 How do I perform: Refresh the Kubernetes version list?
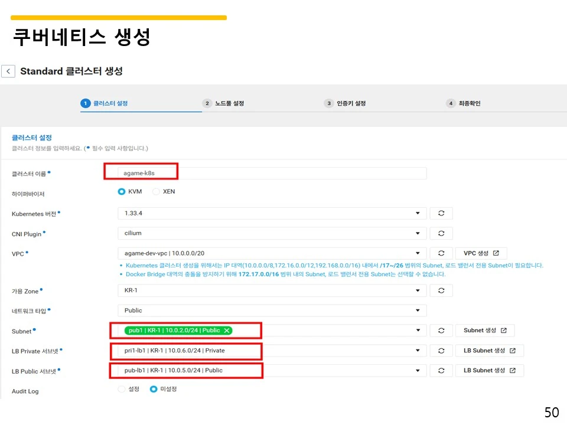441,213
